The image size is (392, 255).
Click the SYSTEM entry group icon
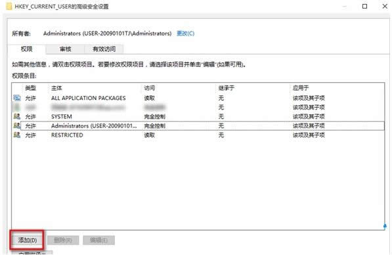tap(17, 116)
